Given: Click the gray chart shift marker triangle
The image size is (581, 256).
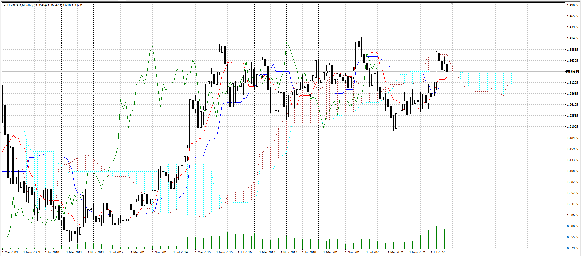Looking at the screenshot, I should click(x=451, y=3).
